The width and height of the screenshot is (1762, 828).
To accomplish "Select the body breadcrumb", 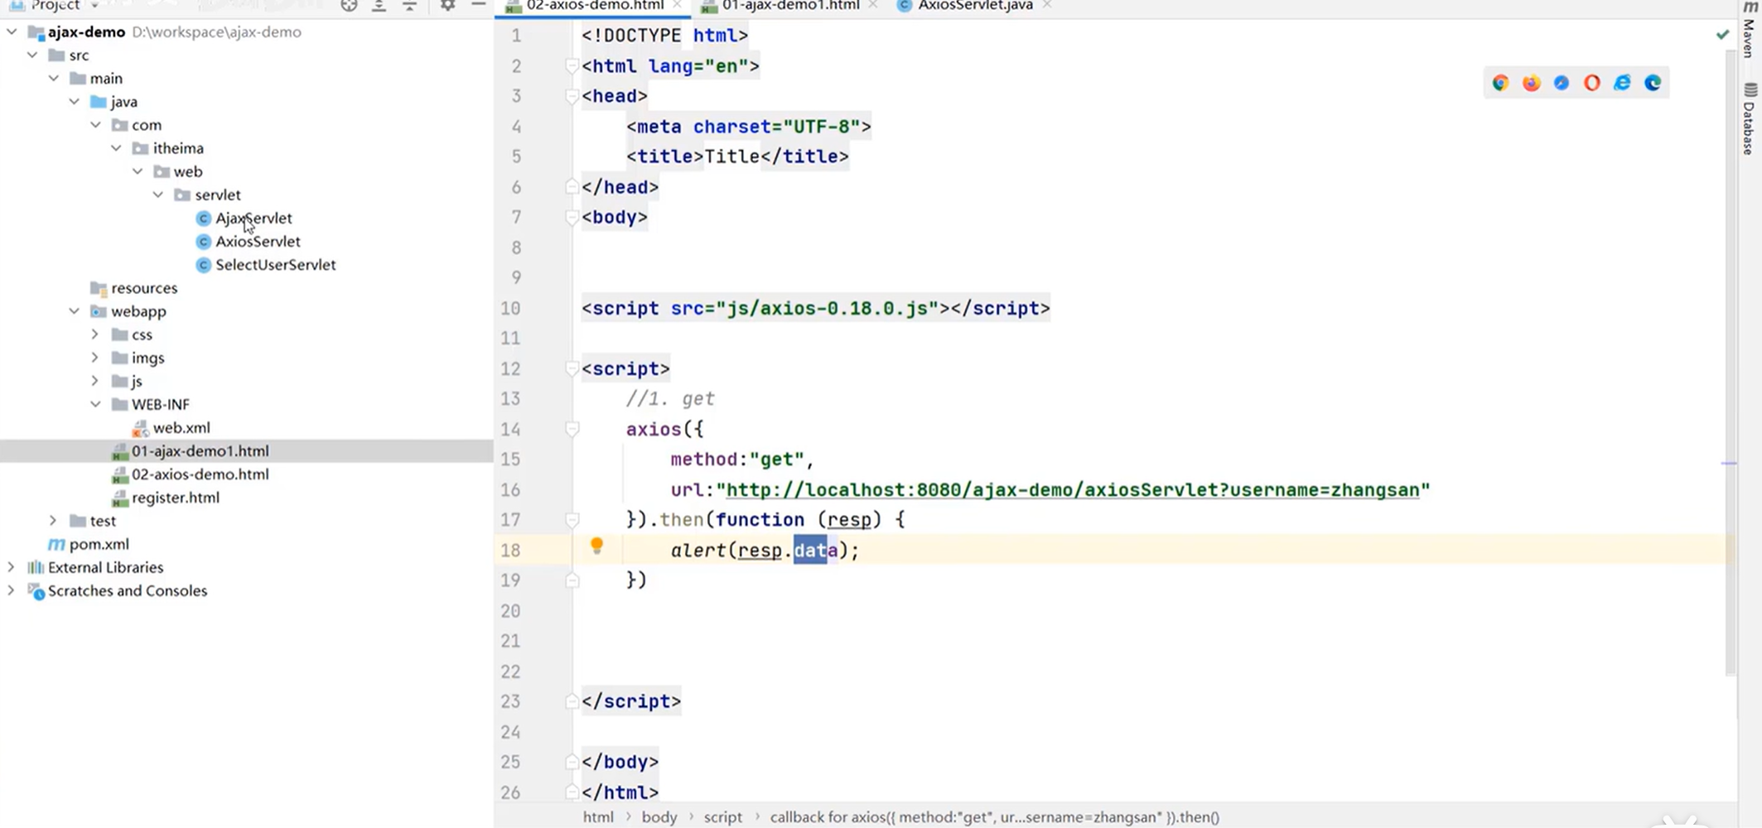I will [x=659, y=817].
